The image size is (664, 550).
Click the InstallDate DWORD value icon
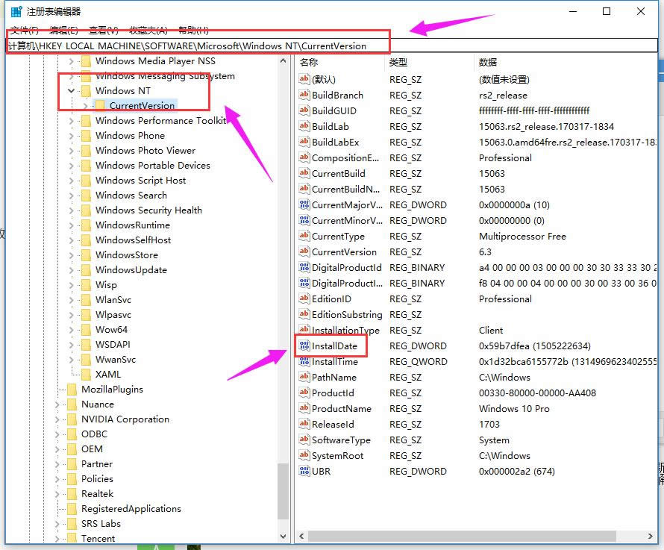(x=304, y=346)
